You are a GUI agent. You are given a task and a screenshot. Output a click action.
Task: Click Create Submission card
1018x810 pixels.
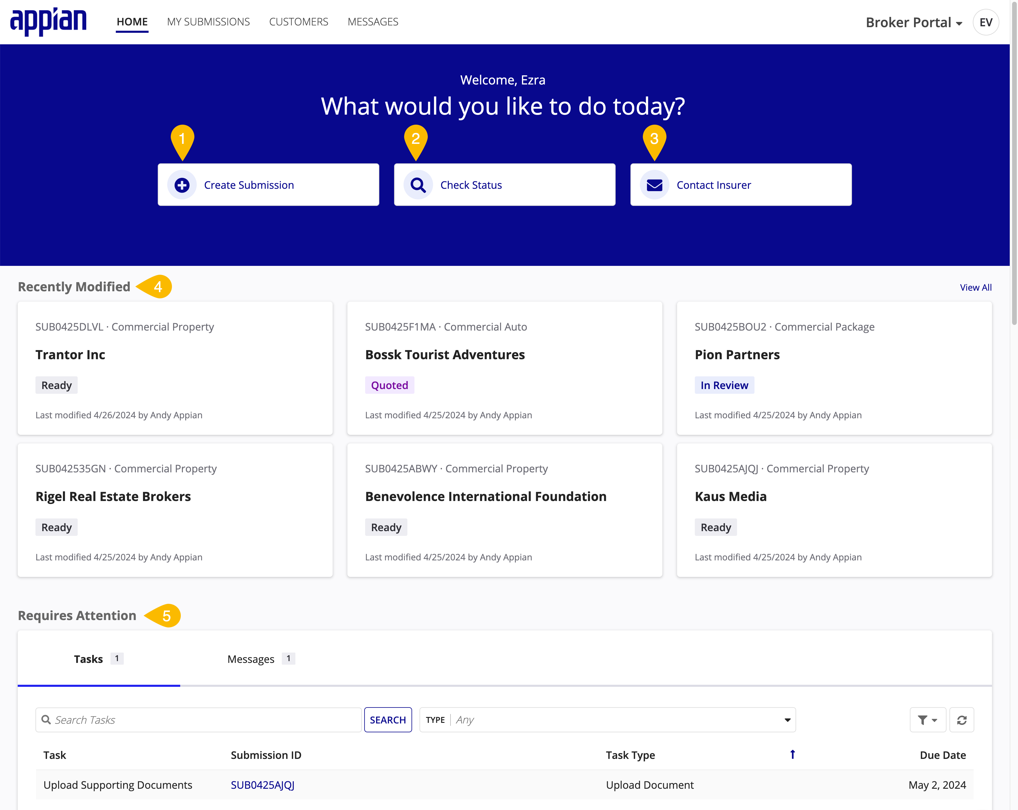pos(268,185)
